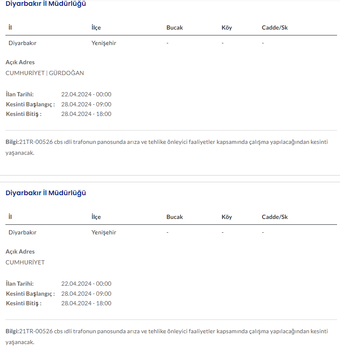Viewport: 340px width, 357px height.
Task: Click the first Kesinti Bitiş date value
Action: (86, 114)
